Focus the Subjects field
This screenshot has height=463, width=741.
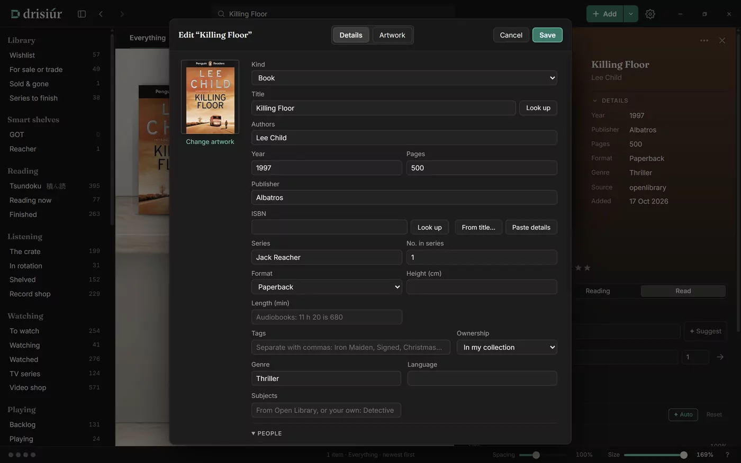[326, 410]
